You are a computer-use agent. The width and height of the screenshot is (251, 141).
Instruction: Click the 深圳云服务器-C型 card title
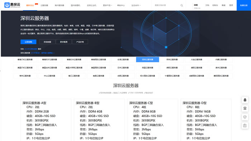click(141, 103)
